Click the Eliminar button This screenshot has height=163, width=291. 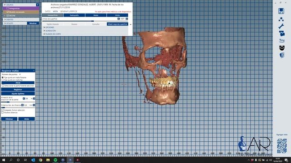[9, 119]
